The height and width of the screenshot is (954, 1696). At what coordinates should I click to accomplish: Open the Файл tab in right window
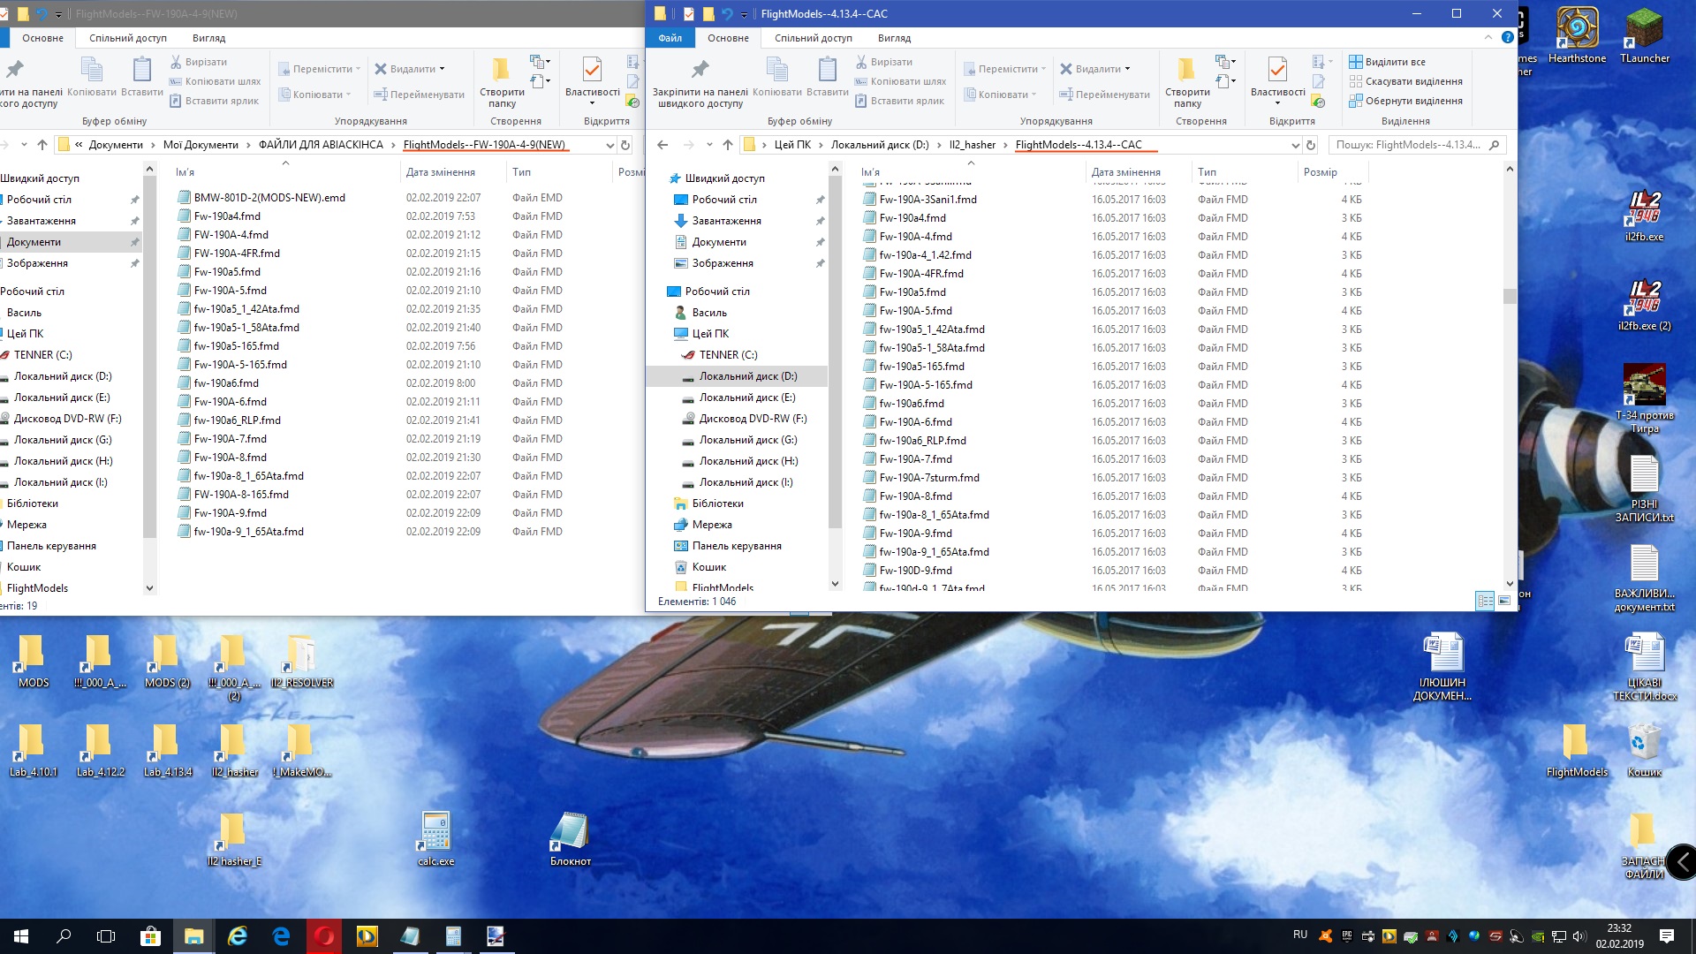(x=670, y=38)
